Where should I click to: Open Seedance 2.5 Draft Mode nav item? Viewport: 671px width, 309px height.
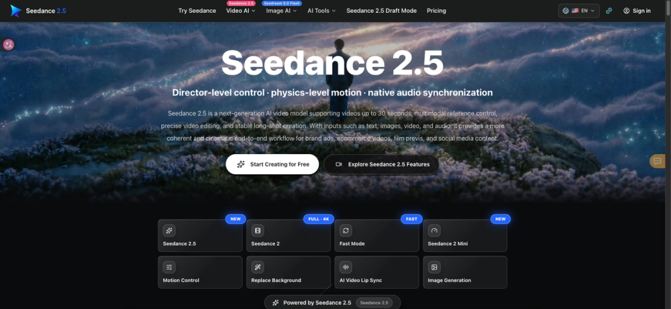coord(381,11)
